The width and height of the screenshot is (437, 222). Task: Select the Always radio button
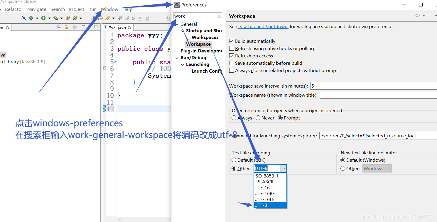click(x=234, y=118)
